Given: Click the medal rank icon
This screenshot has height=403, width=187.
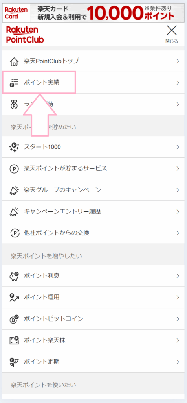Looking at the screenshot, I should pyautogui.click(x=15, y=104).
